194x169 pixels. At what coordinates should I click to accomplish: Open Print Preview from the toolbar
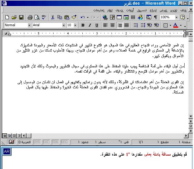(37, 17)
